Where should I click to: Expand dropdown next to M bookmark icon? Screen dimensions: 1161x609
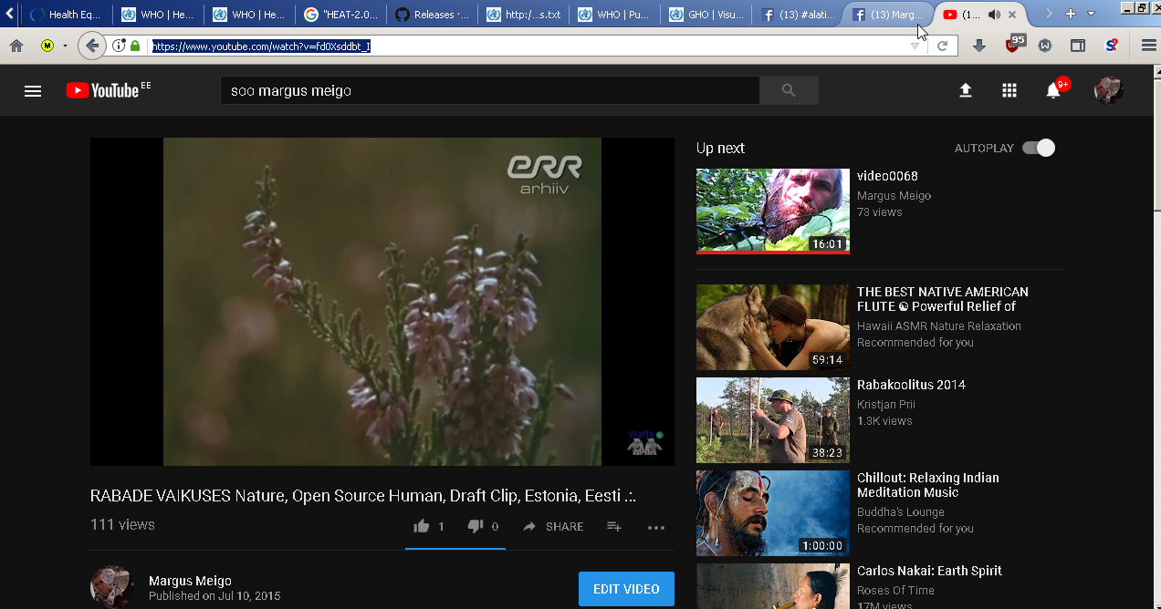click(65, 46)
